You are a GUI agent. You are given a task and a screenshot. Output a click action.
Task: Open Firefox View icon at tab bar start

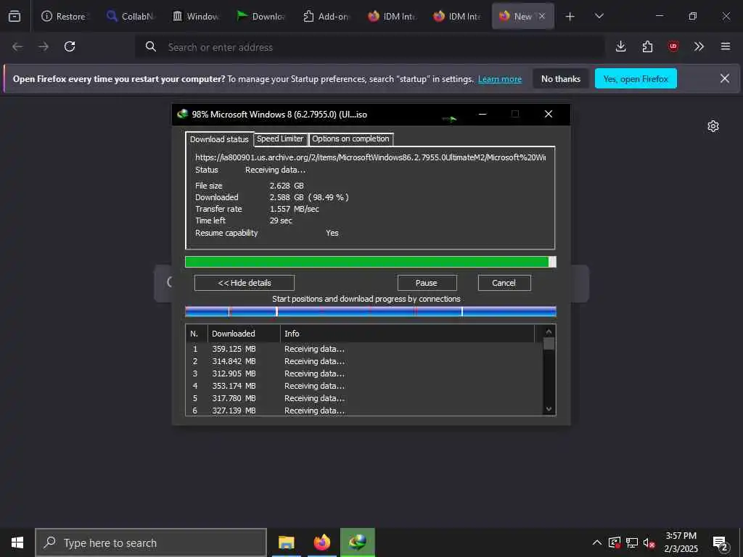click(15, 16)
